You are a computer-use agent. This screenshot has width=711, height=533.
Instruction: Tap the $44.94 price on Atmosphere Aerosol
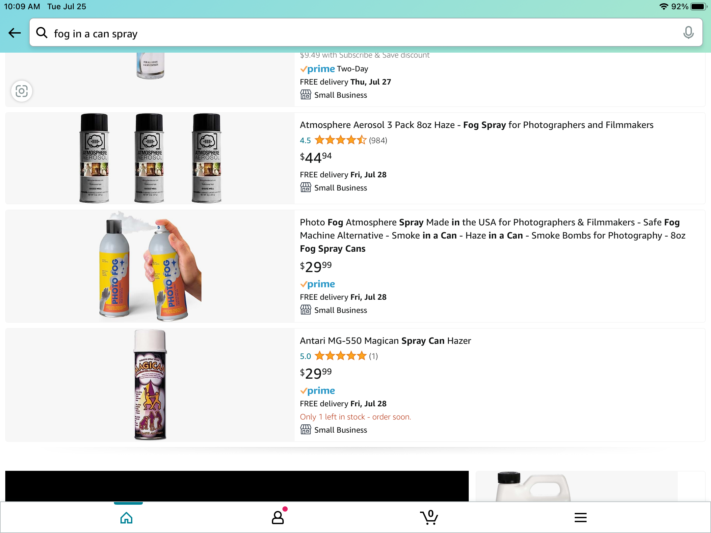(316, 158)
